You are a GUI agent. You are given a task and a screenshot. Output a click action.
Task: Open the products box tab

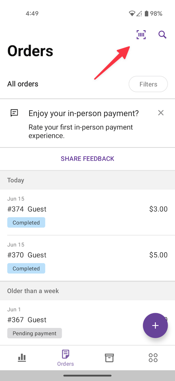[x=109, y=358]
